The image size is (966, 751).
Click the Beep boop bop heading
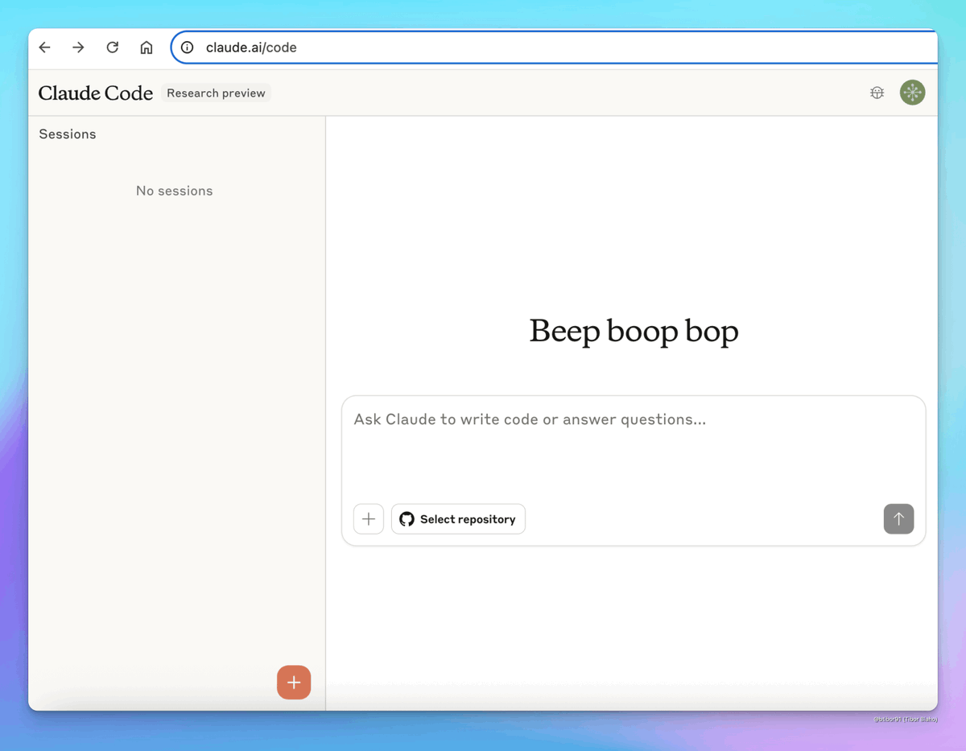click(634, 331)
